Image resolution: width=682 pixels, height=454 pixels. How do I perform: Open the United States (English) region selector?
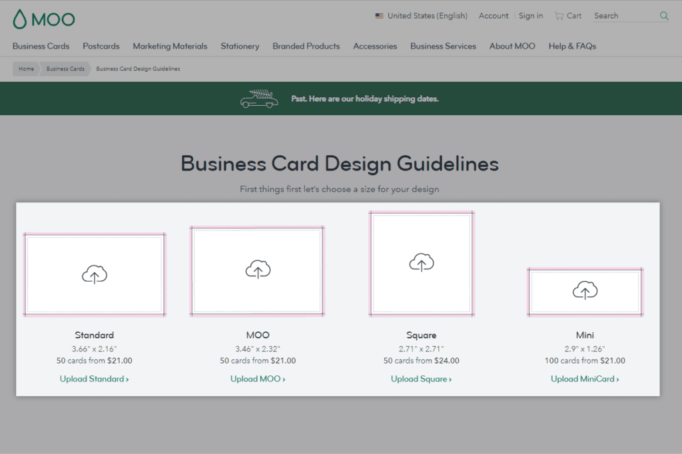422,16
